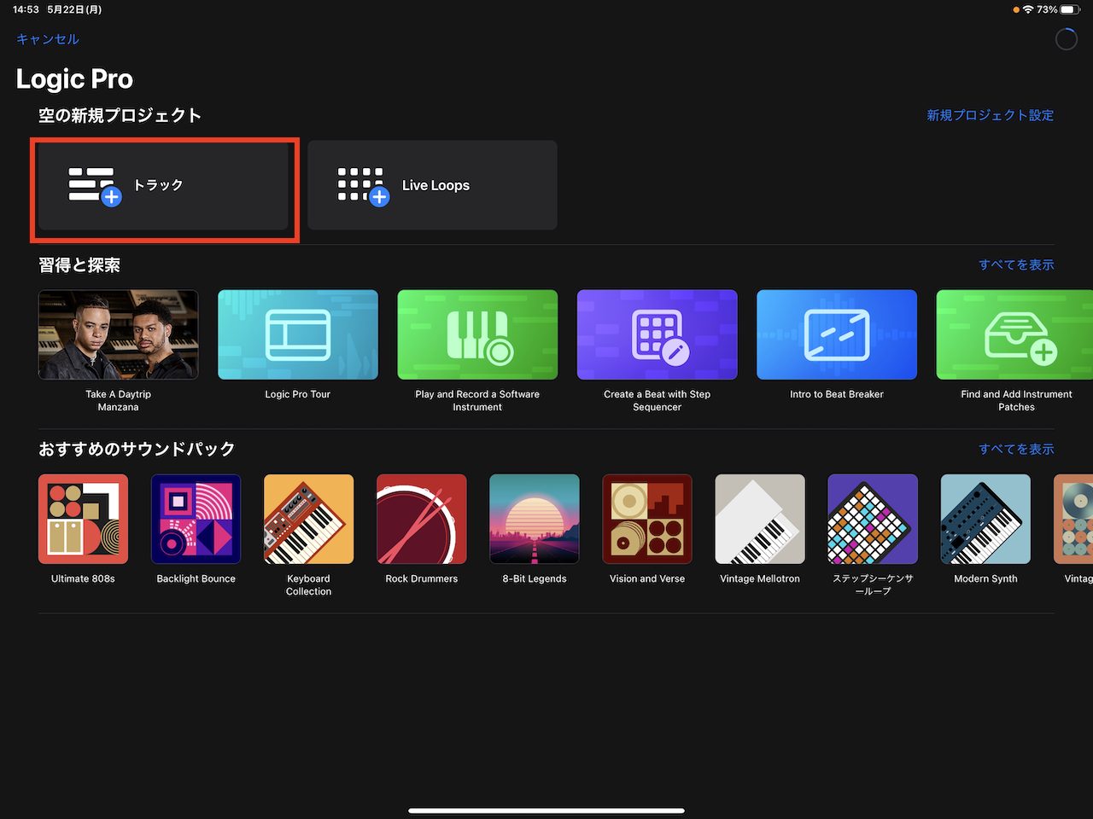Screen dimensions: 1093x819
Task: Open the Logic Pro Tour lesson icon
Action: pos(298,334)
